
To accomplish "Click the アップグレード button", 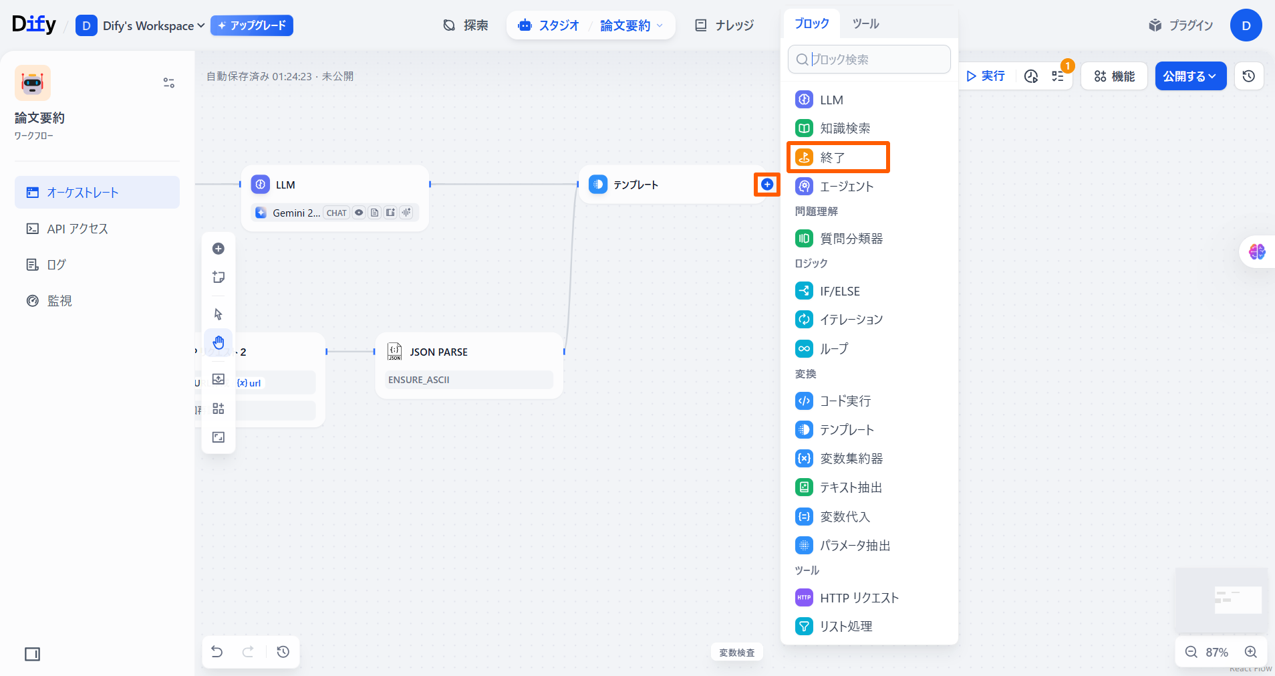I will click(252, 25).
